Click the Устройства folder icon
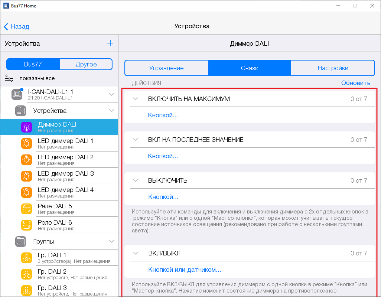 [21, 111]
